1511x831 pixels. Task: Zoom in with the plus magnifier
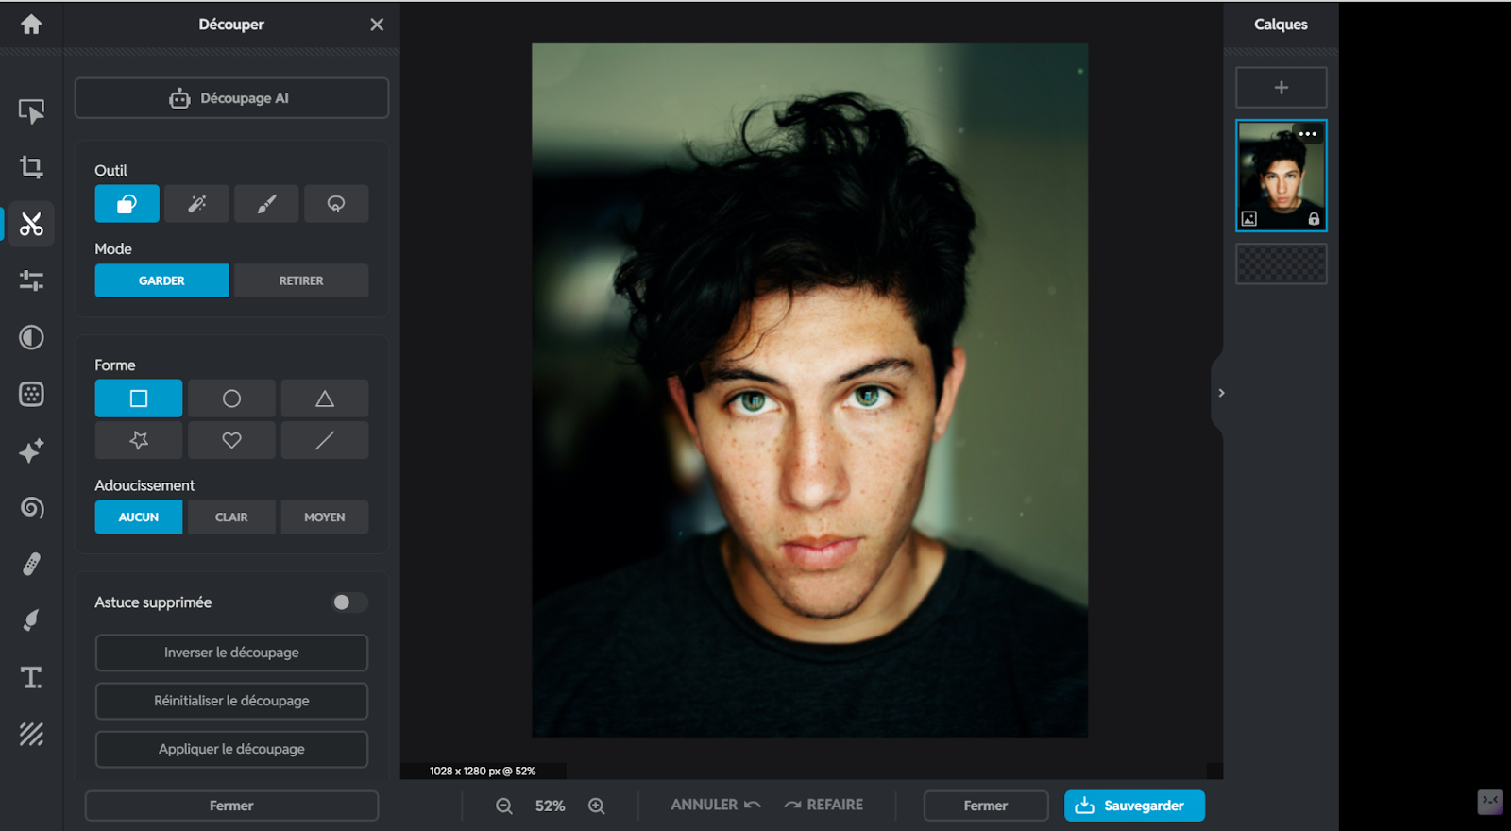pos(597,806)
